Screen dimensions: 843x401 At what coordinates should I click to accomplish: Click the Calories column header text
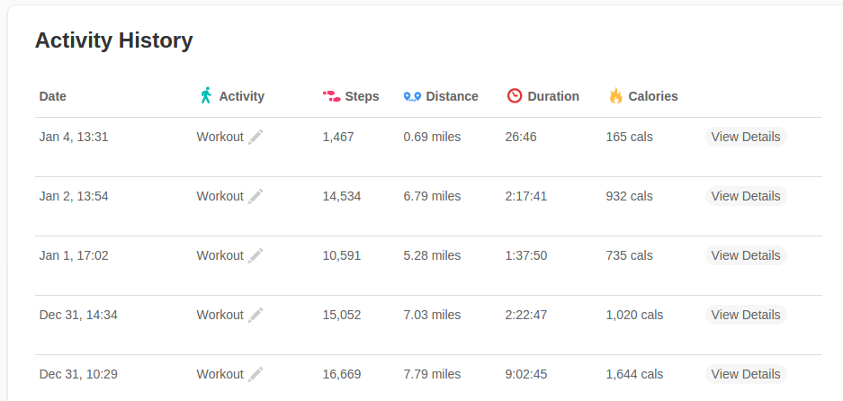tap(652, 96)
